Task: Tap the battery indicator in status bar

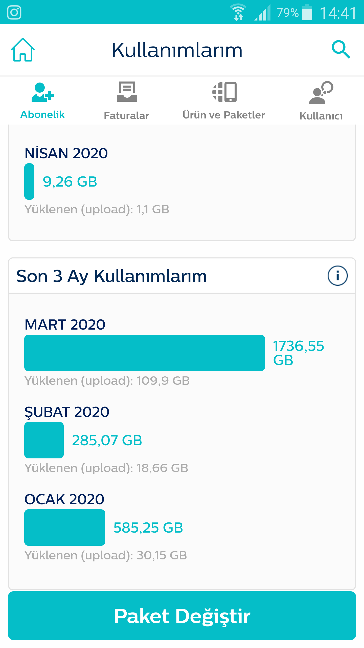Action: tap(307, 12)
